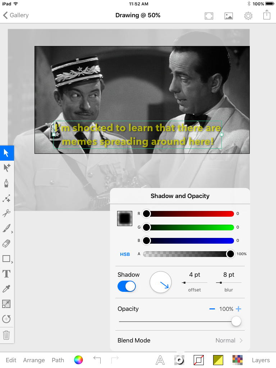Increase opacity with the plus button
This screenshot has height=368, width=276.
click(238, 309)
